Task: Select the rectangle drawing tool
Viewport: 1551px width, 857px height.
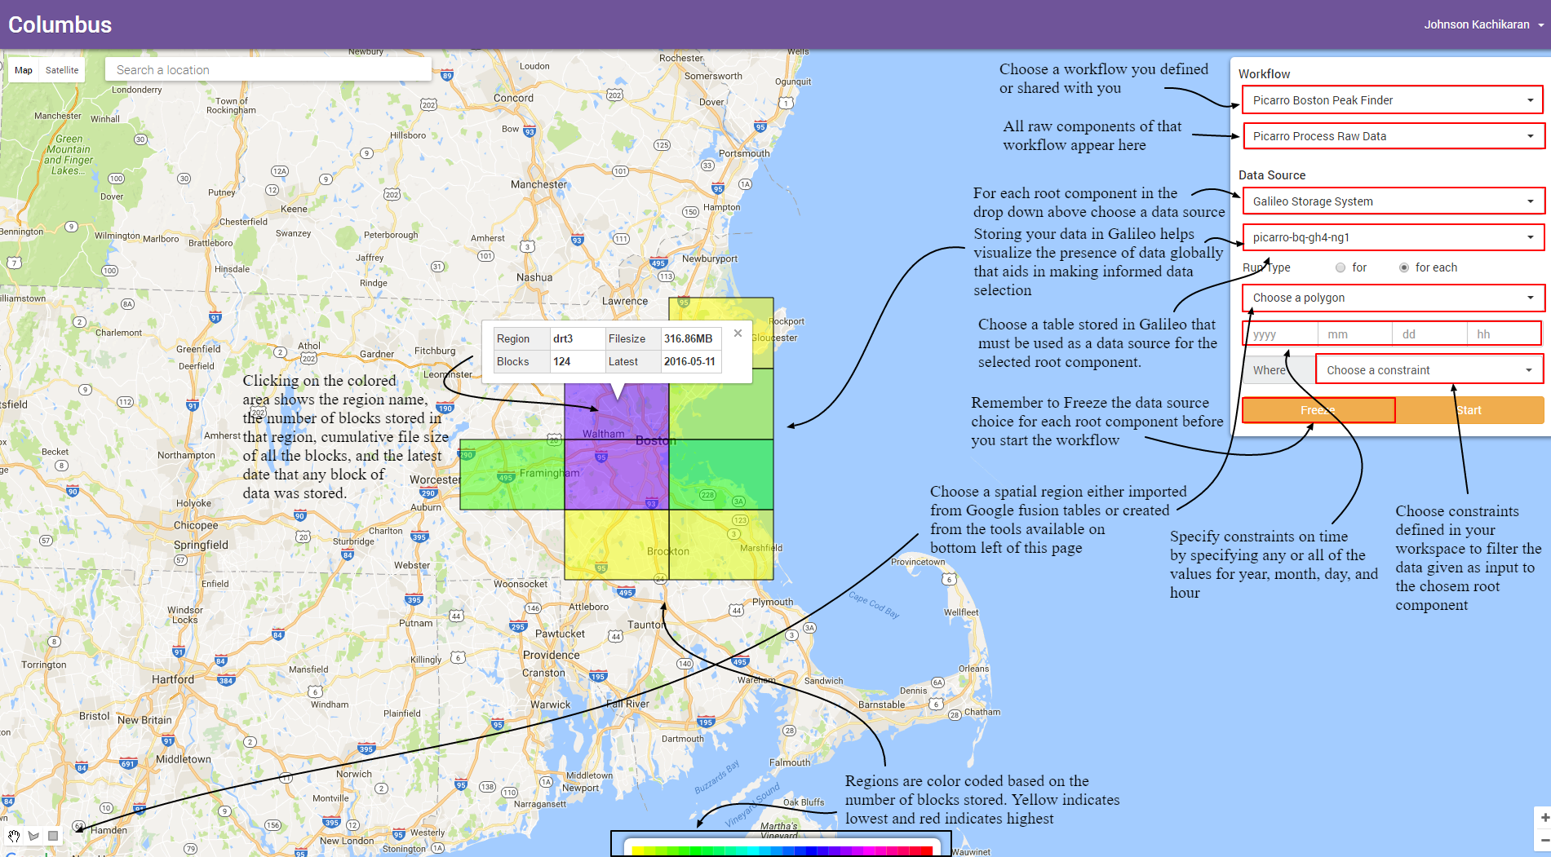Action: pos(53,836)
